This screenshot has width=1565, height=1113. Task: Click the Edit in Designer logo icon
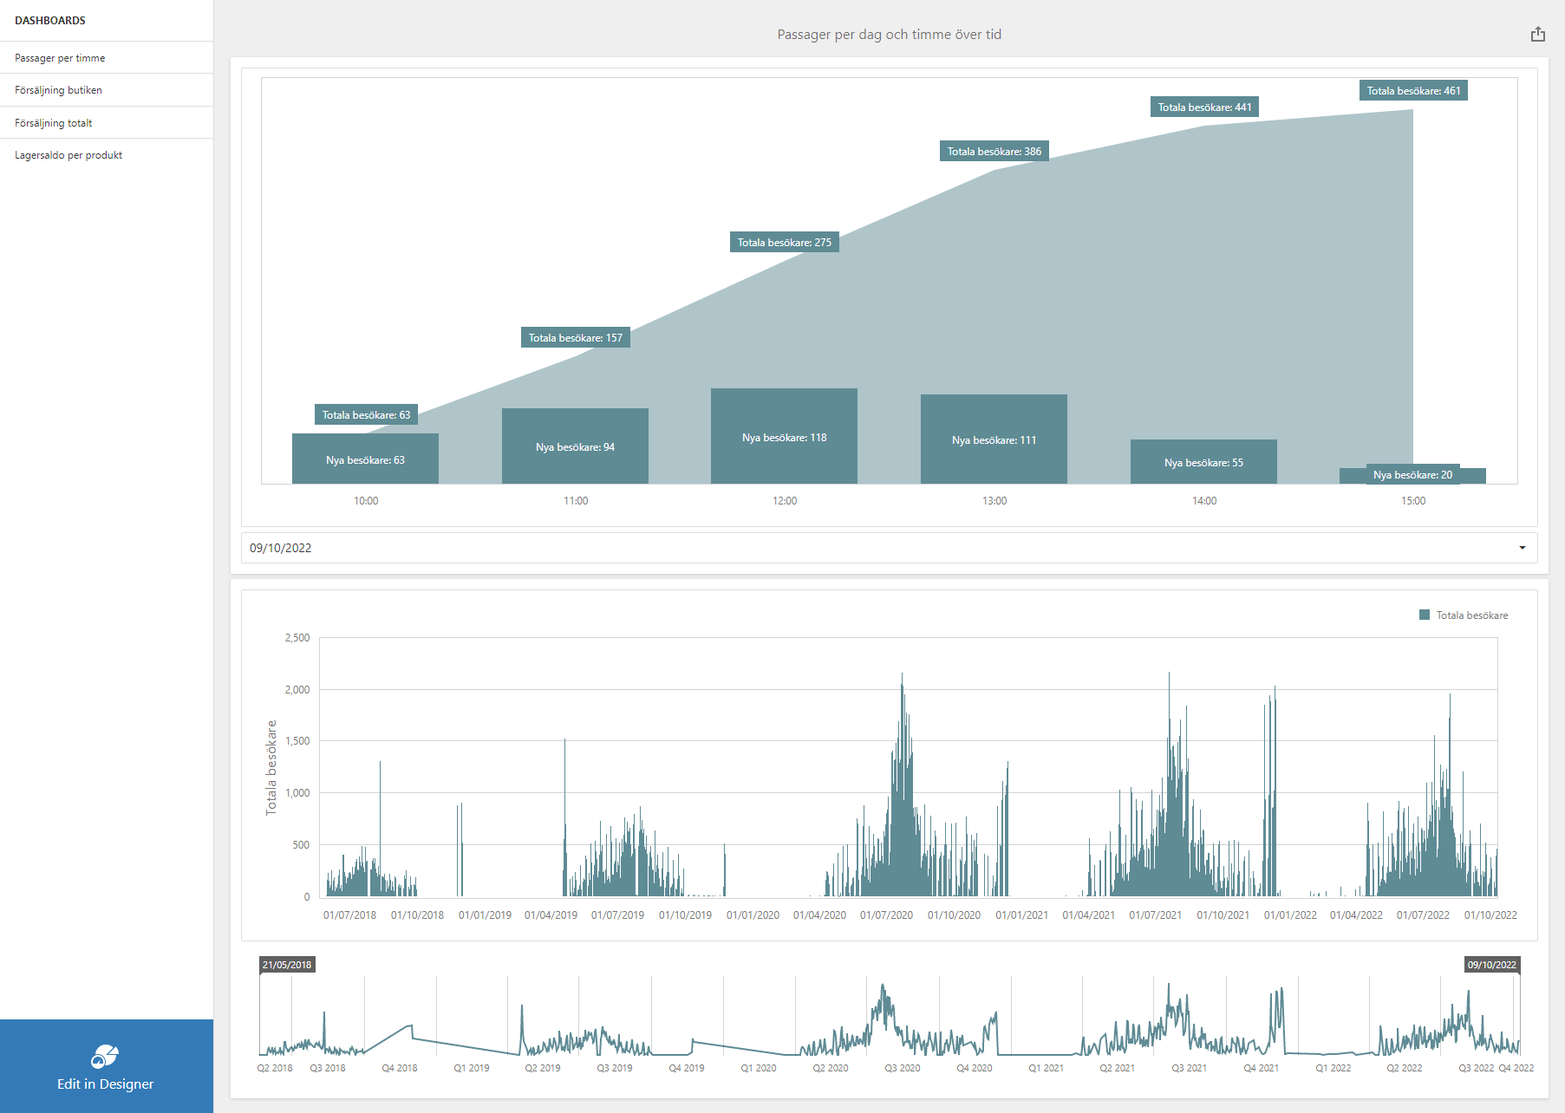[x=105, y=1056]
